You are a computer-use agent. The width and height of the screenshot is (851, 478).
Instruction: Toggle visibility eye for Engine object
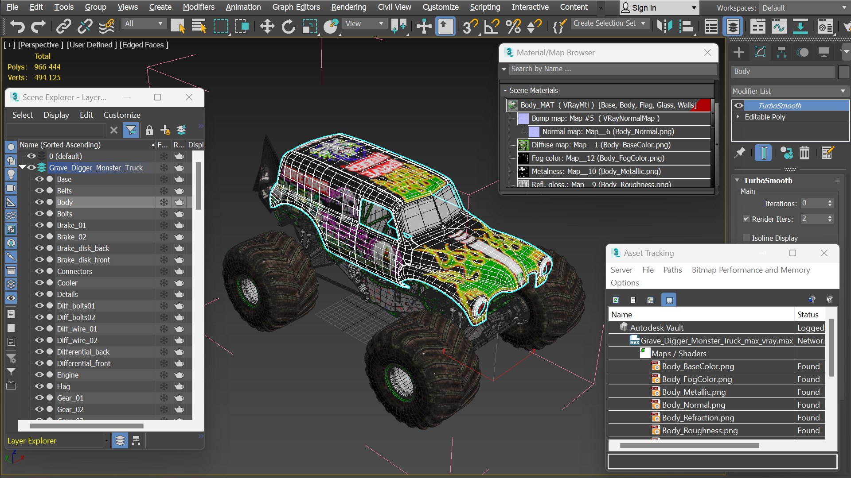coord(39,375)
